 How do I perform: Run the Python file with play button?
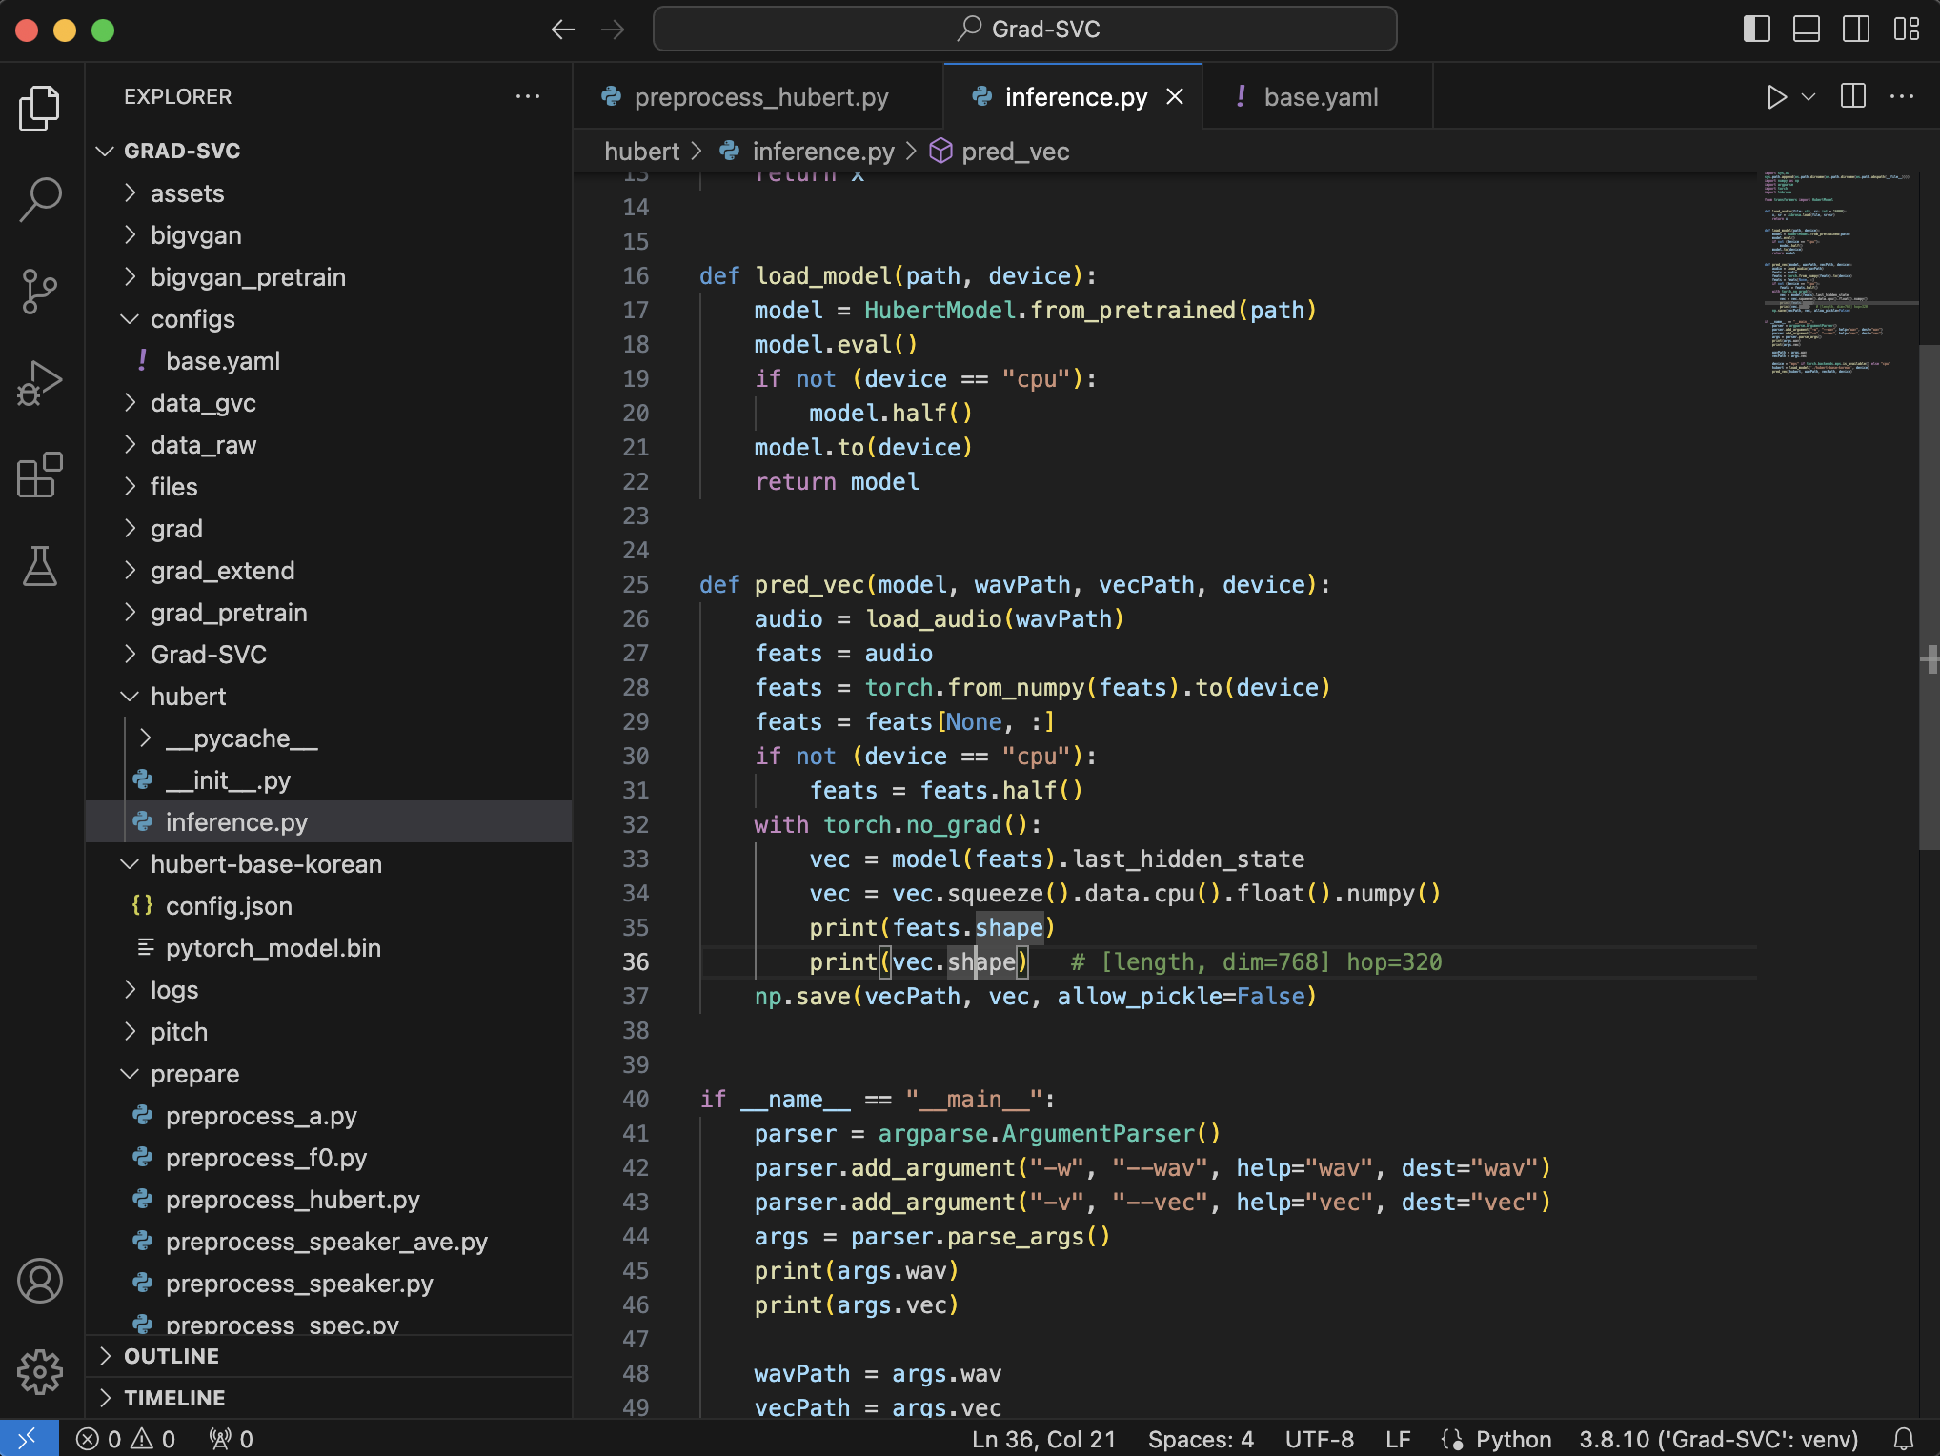coord(1776,97)
